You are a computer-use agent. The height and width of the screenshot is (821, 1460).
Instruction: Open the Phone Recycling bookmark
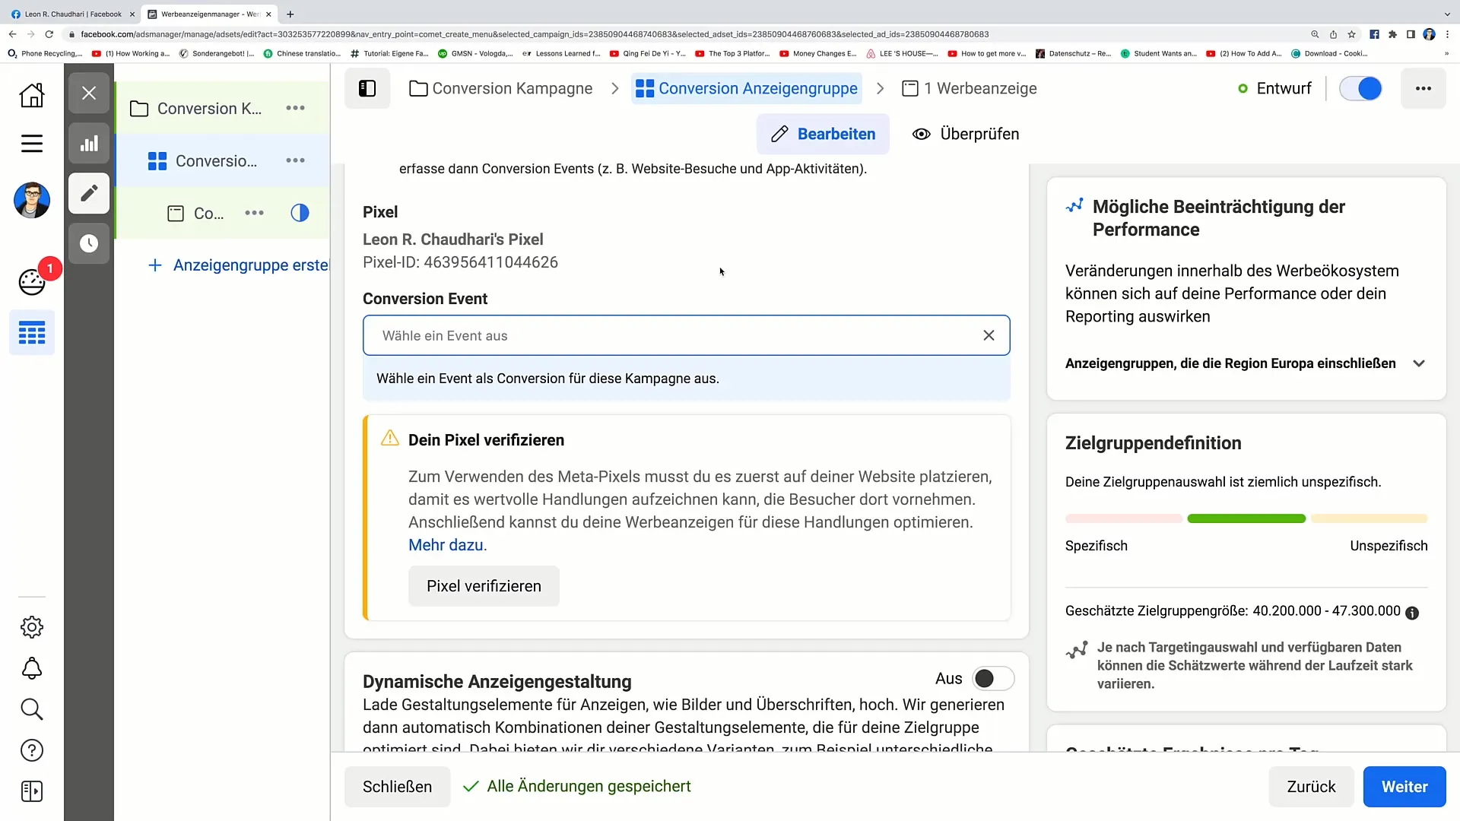[44, 53]
